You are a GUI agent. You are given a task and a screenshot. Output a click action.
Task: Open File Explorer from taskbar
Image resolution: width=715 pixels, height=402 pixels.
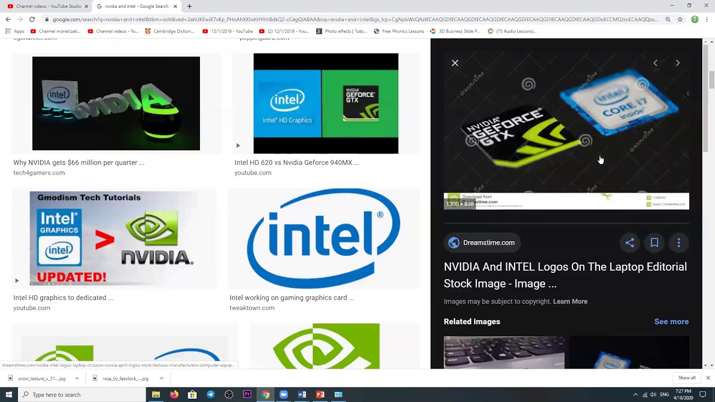[x=156, y=395]
